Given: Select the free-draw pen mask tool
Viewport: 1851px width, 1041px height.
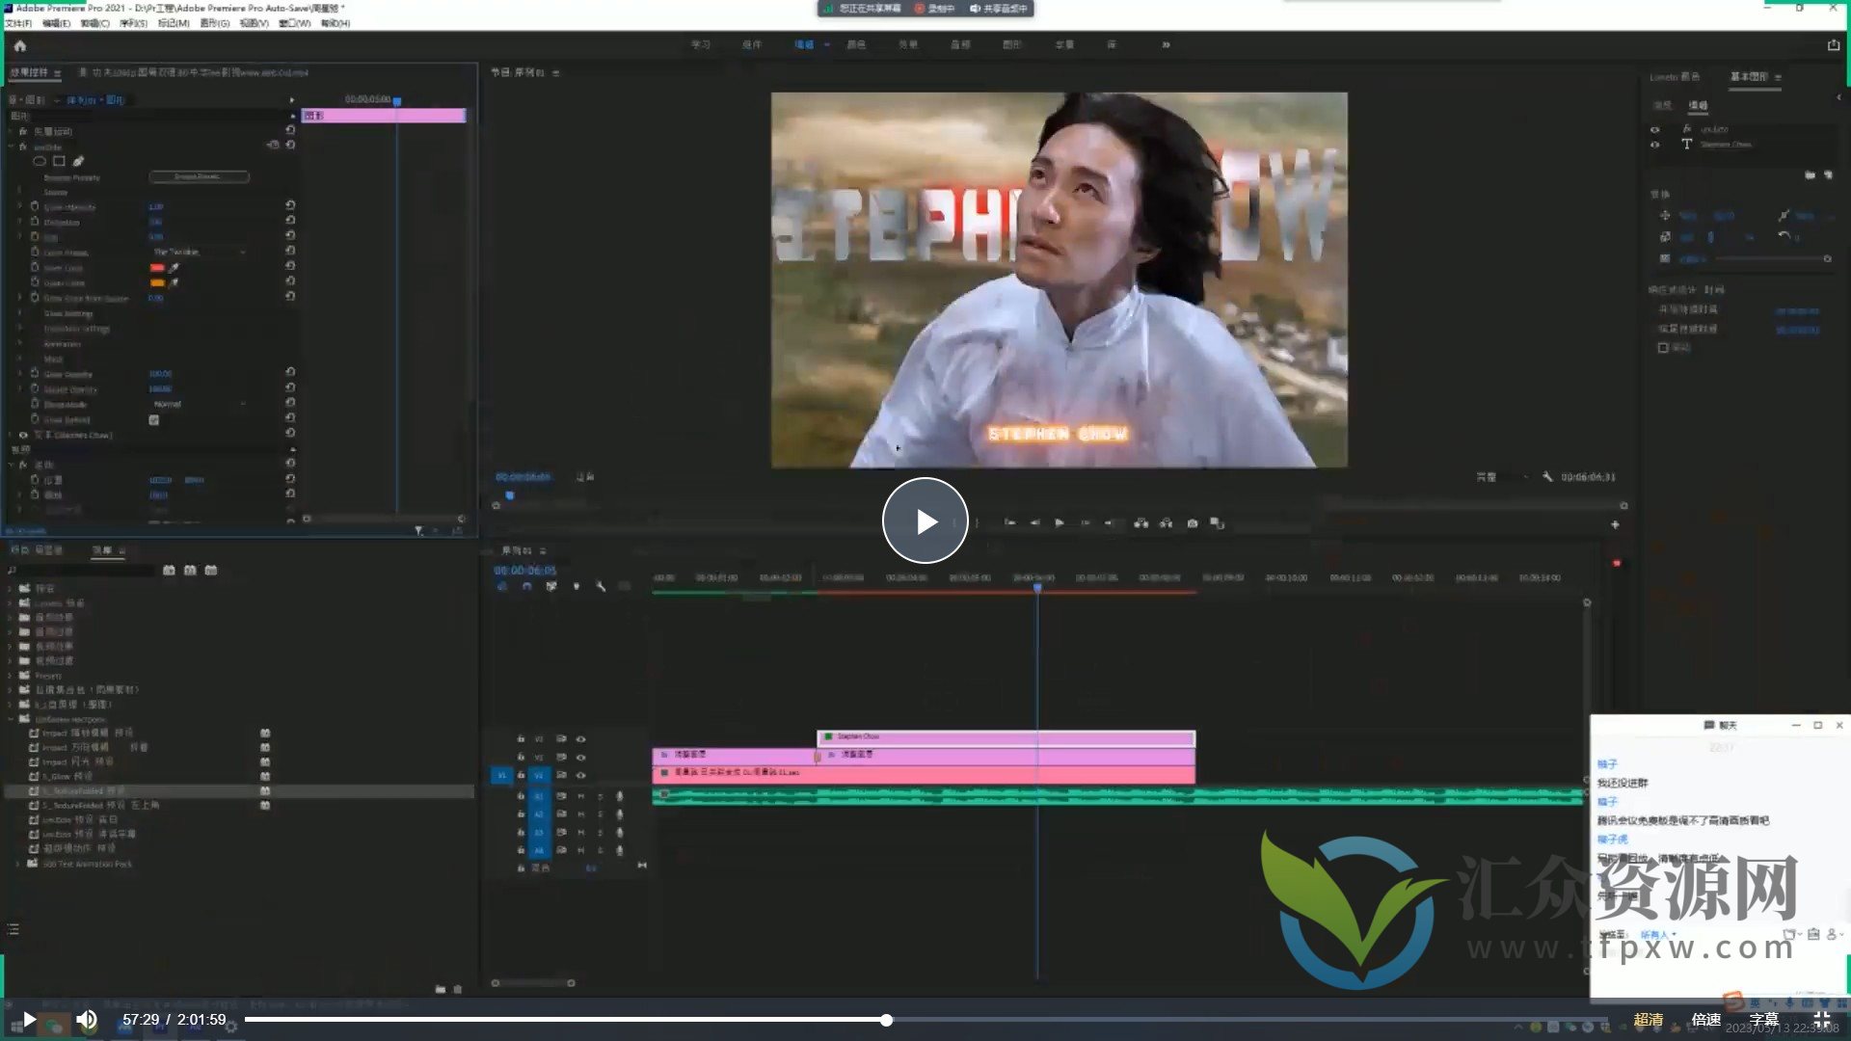Looking at the screenshot, I should [78, 161].
